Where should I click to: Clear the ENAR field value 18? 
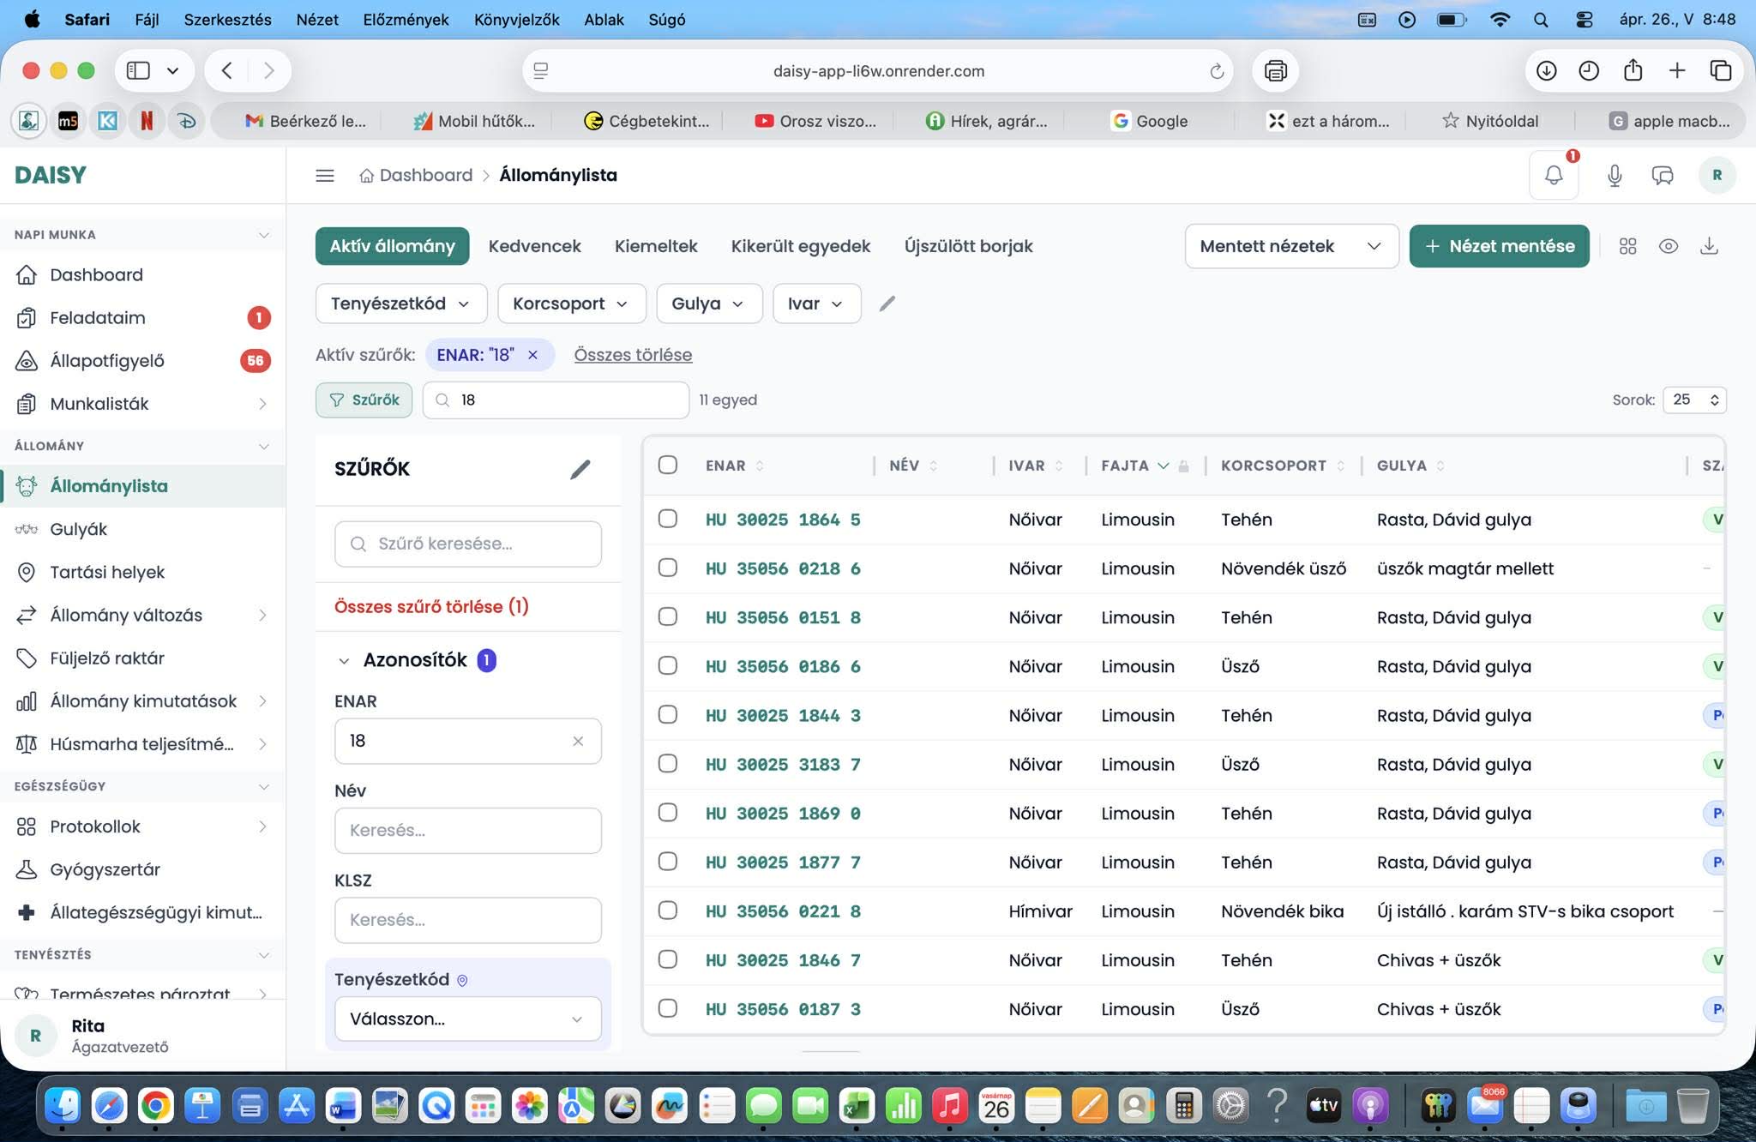(x=578, y=741)
